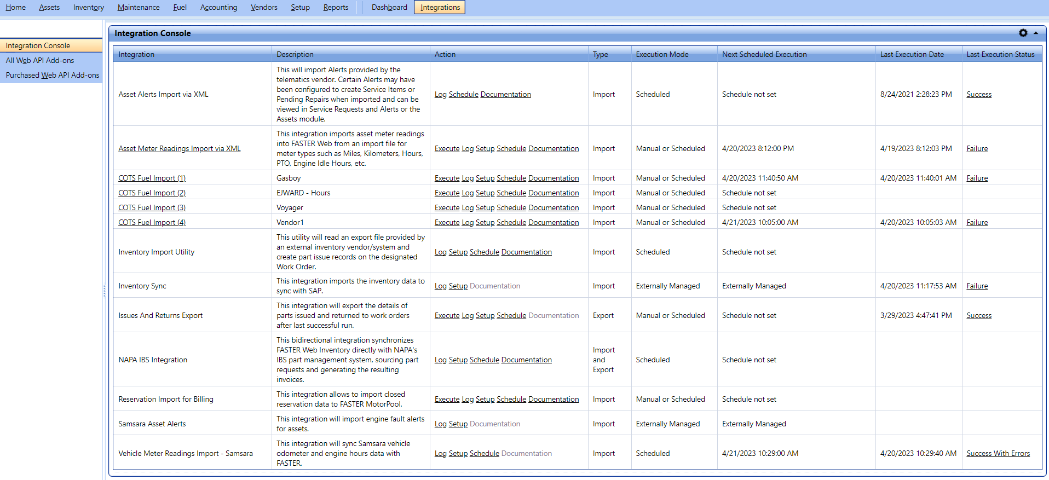This screenshot has height=480, width=1049.
Task: Open Setup for COTS Fuel Import (3)
Action: click(x=485, y=207)
